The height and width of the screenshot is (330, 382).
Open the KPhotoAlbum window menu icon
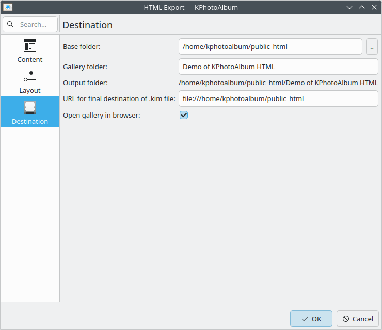point(8,8)
